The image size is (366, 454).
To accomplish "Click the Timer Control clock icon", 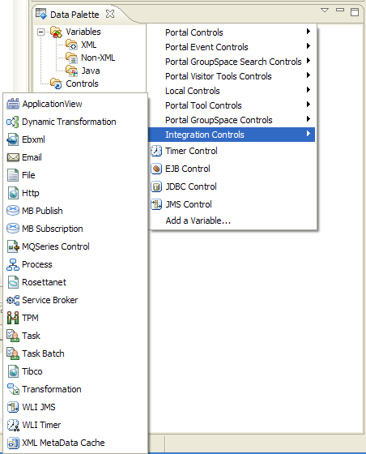I will [156, 151].
